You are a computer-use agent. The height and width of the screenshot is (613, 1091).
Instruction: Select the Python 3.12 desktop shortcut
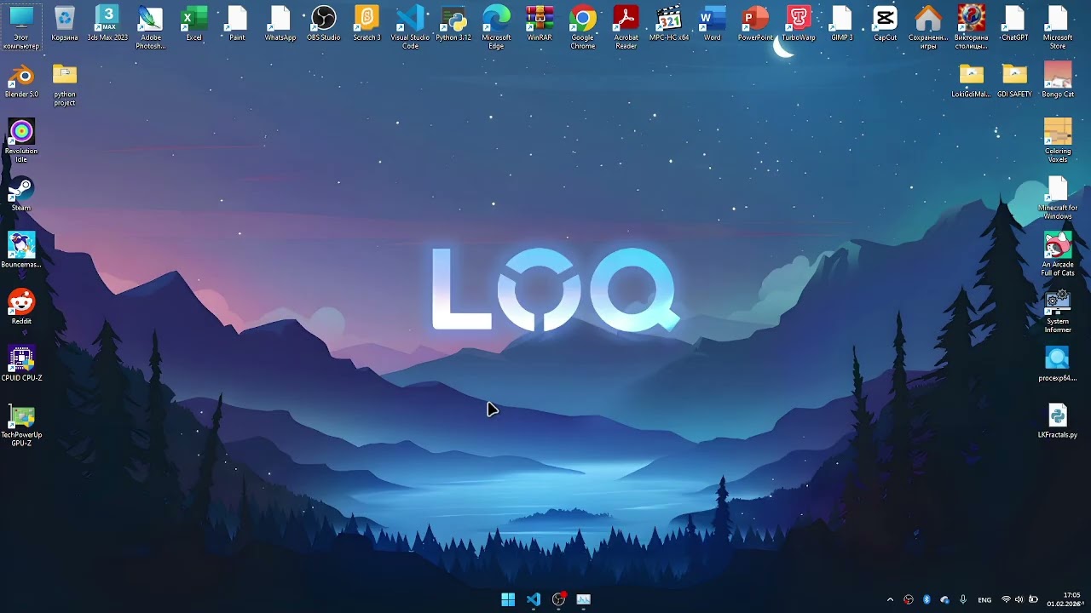pyautogui.click(x=453, y=24)
